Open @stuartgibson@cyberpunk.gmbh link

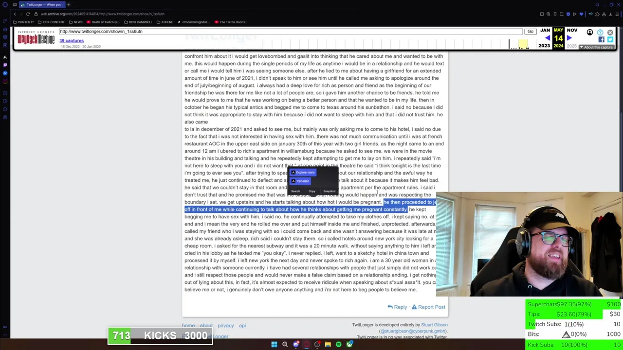(x=413, y=331)
